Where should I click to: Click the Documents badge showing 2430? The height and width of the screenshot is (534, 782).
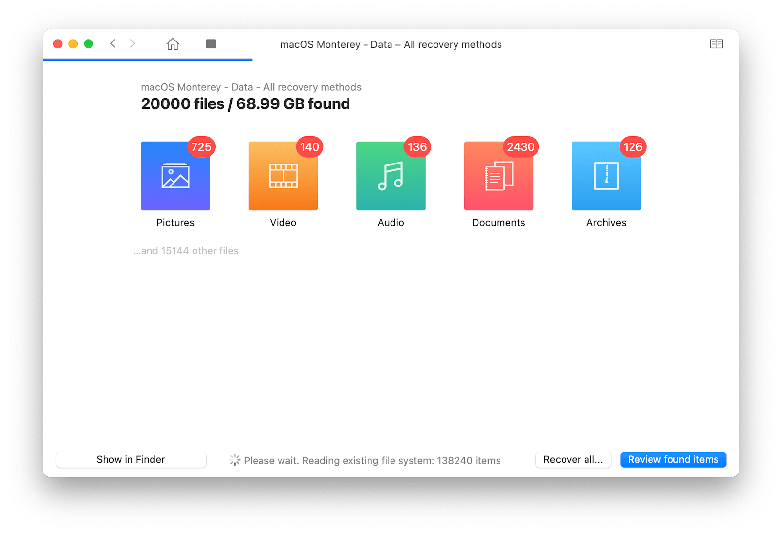pyautogui.click(x=520, y=147)
